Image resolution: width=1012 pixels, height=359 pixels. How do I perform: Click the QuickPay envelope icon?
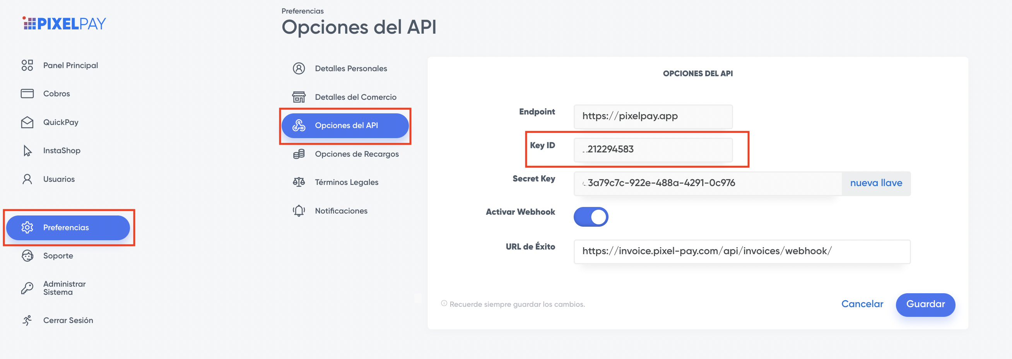[x=26, y=122]
